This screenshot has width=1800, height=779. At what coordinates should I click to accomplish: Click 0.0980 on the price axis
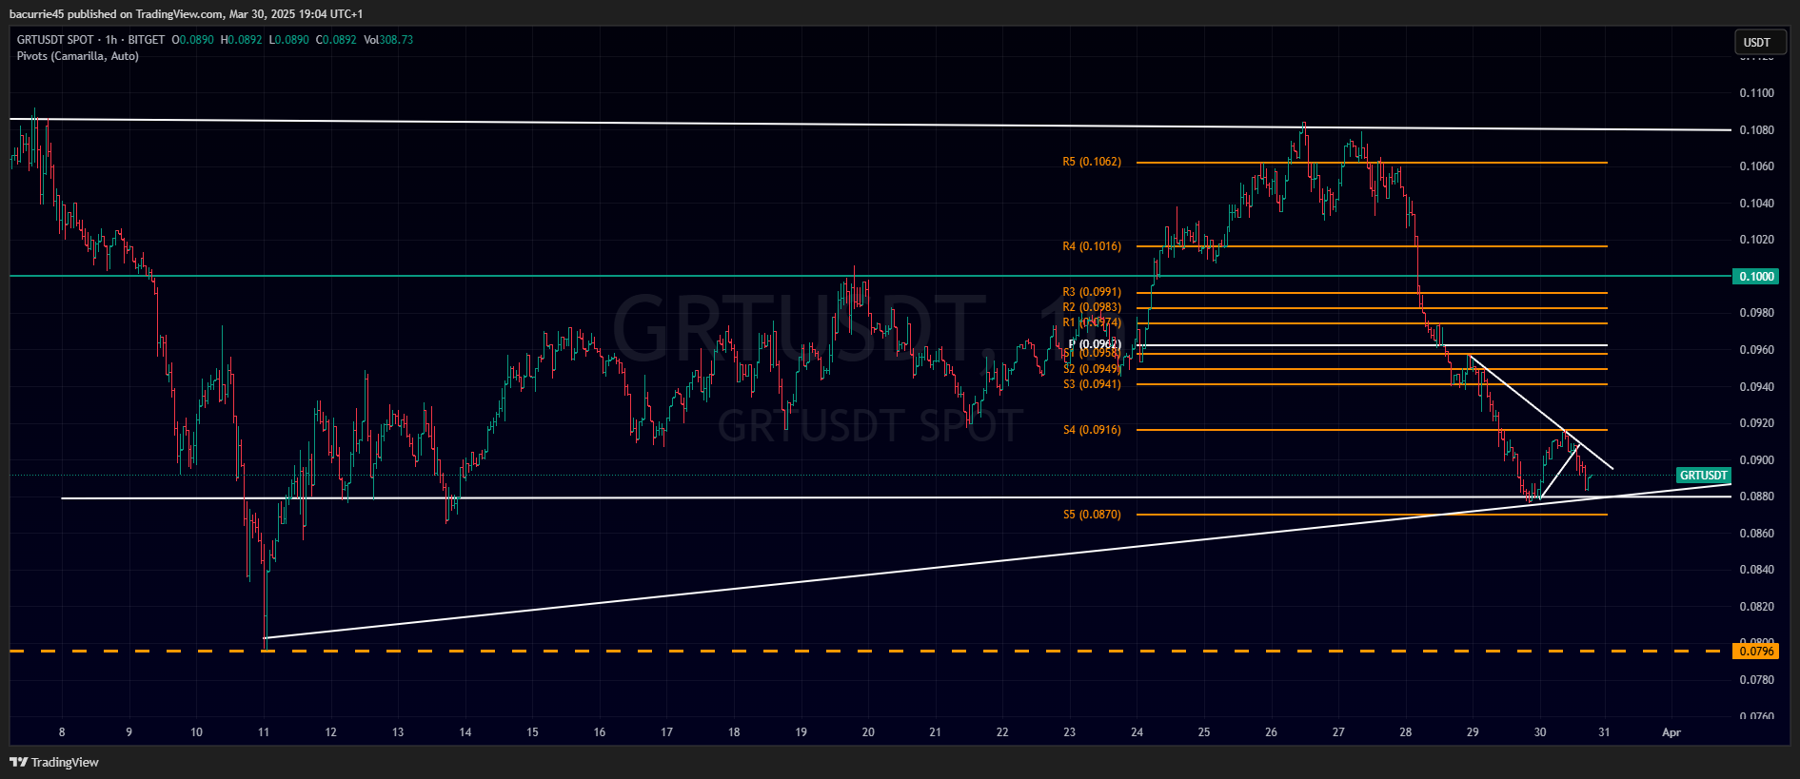coord(1756,313)
